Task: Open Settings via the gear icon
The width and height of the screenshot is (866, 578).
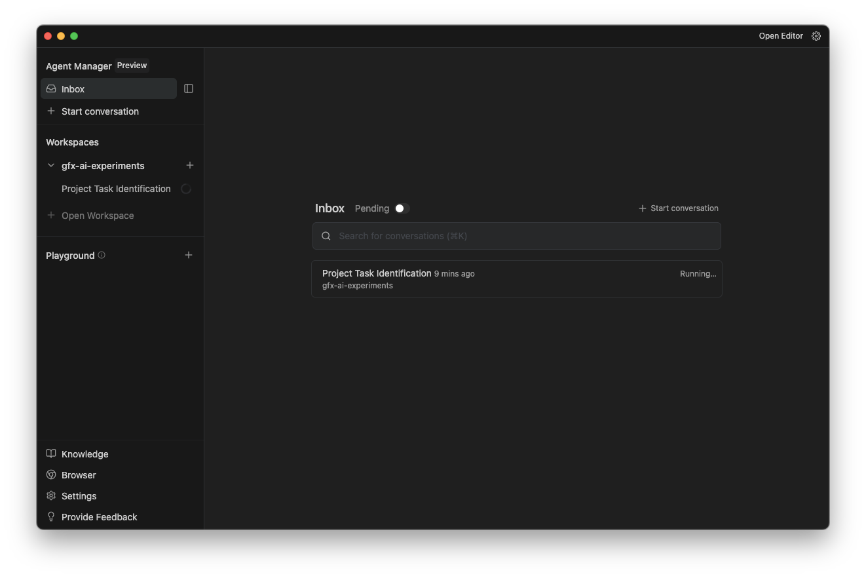Action: pyautogui.click(x=51, y=495)
